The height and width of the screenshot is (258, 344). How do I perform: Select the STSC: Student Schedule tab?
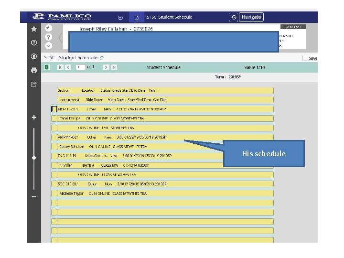(x=169, y=17)
